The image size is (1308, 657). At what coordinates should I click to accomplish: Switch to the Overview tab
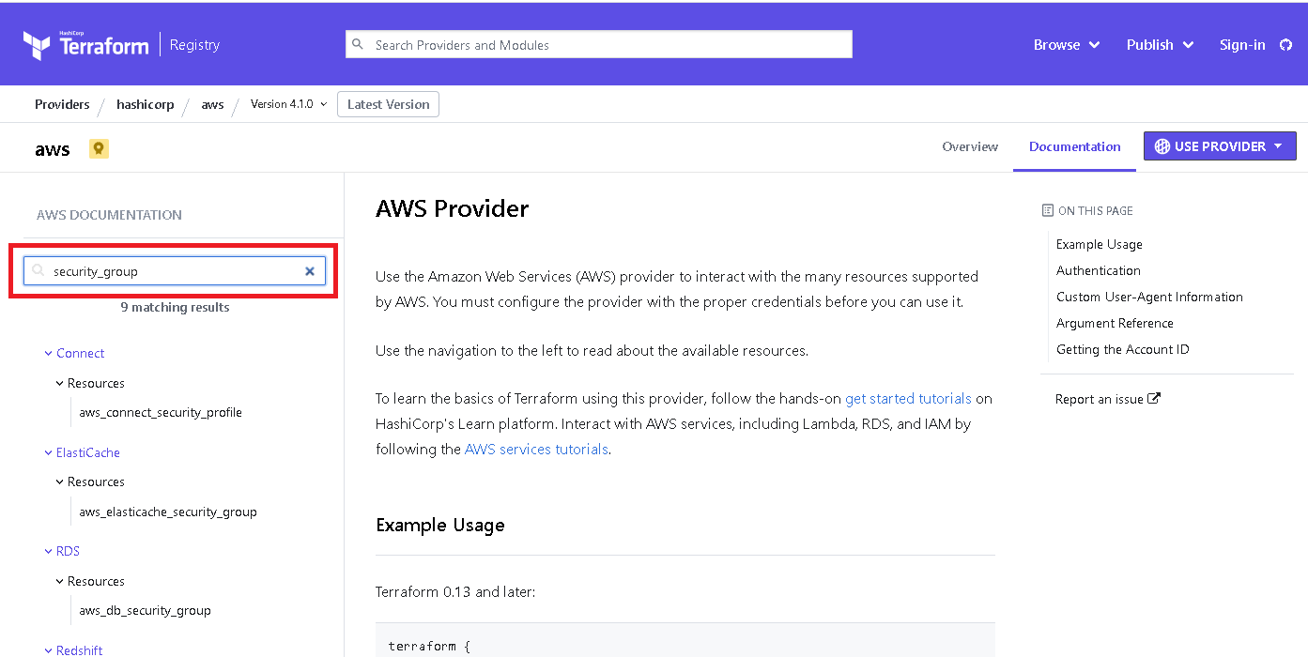tap(970, 146)
